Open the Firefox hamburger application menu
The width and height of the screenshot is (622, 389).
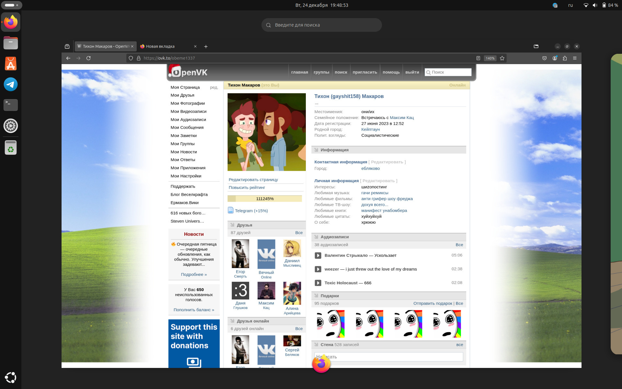575,58
